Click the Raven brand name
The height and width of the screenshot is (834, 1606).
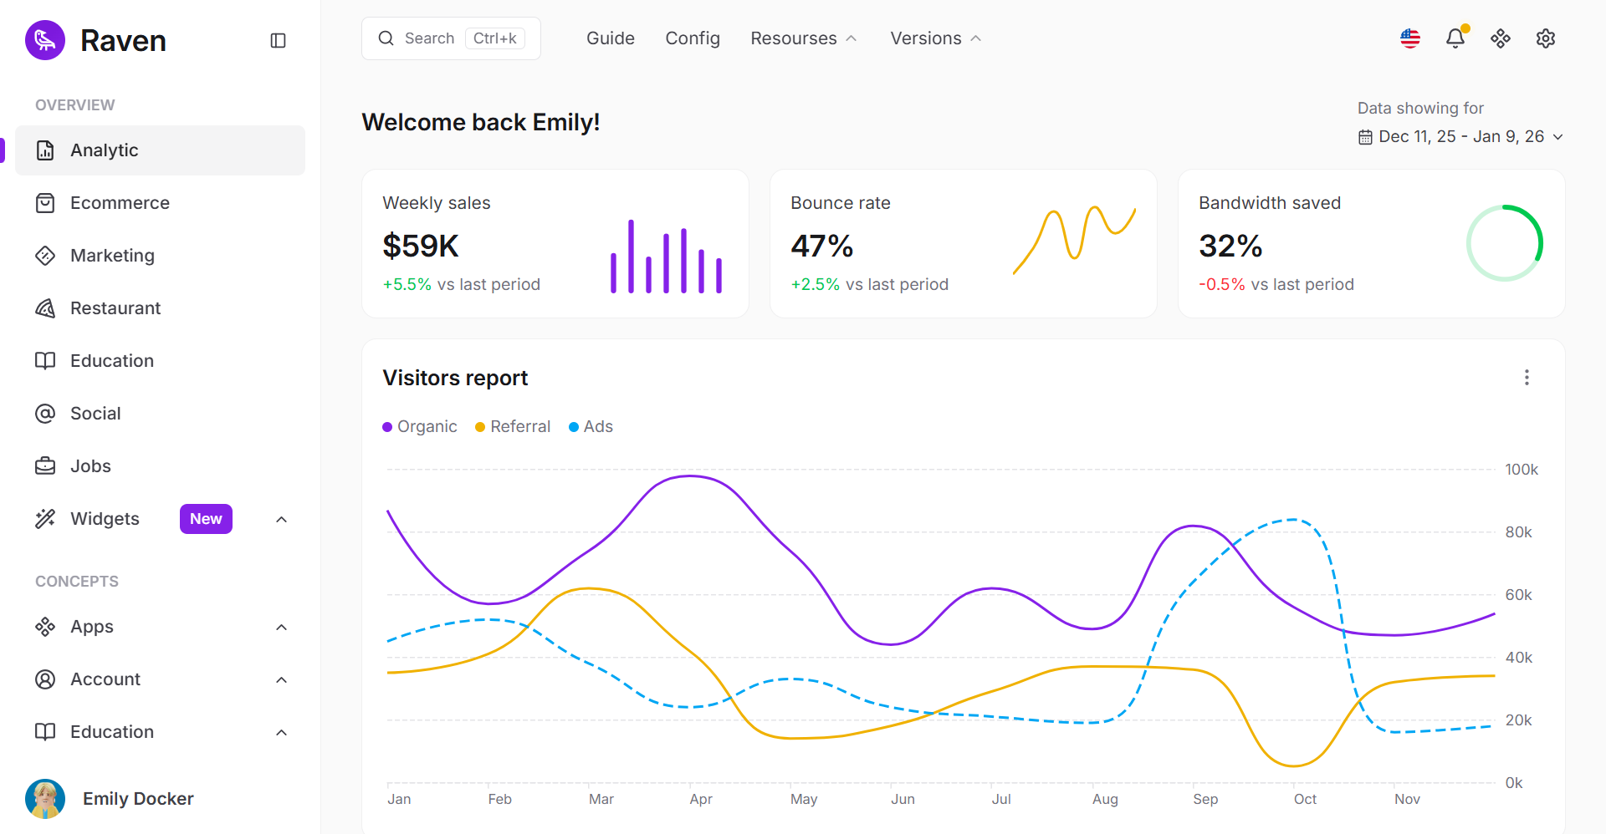(x=123, y=40)
